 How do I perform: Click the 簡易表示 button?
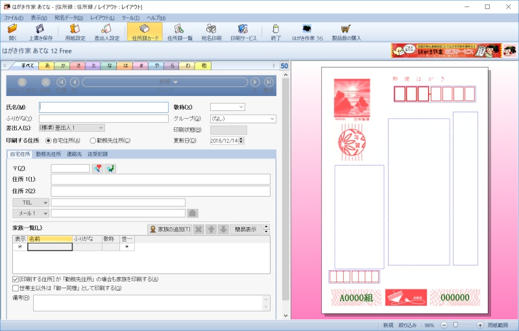coord(245,229)
